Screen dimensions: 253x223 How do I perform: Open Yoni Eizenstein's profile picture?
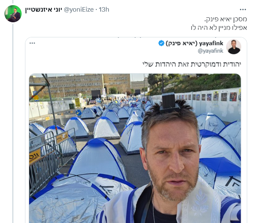coord(13,14)
